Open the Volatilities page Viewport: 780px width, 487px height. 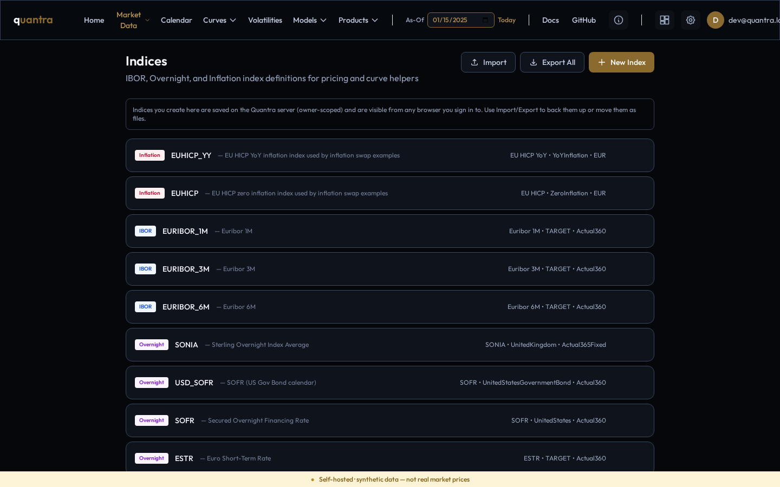[x=265, y=20]
